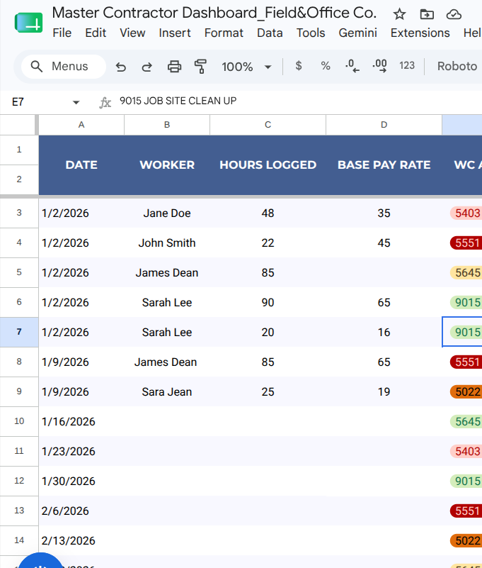Select the paint format roller icon

(x=200, y=67)
